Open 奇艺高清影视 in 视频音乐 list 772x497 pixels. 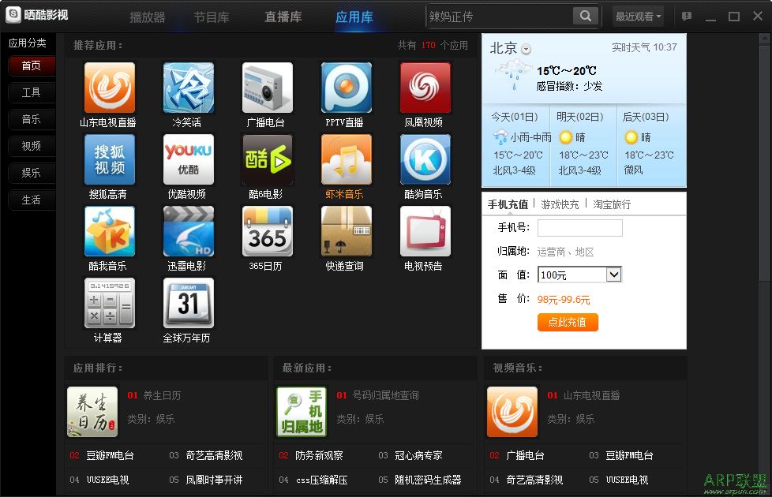534,480
